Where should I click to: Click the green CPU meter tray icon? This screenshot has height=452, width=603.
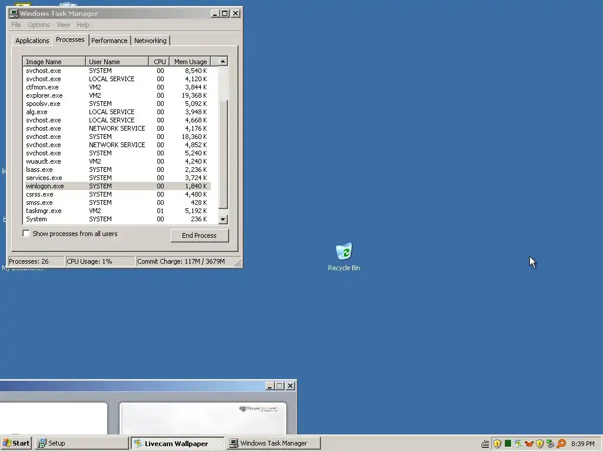508,444
